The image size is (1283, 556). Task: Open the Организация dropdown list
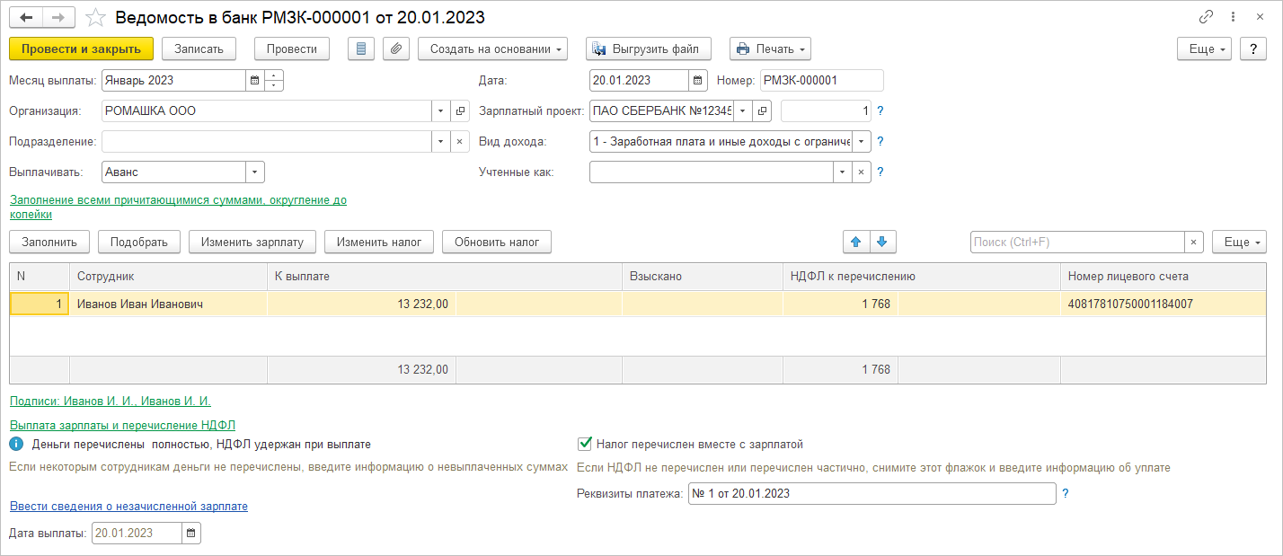pos(440,111)
